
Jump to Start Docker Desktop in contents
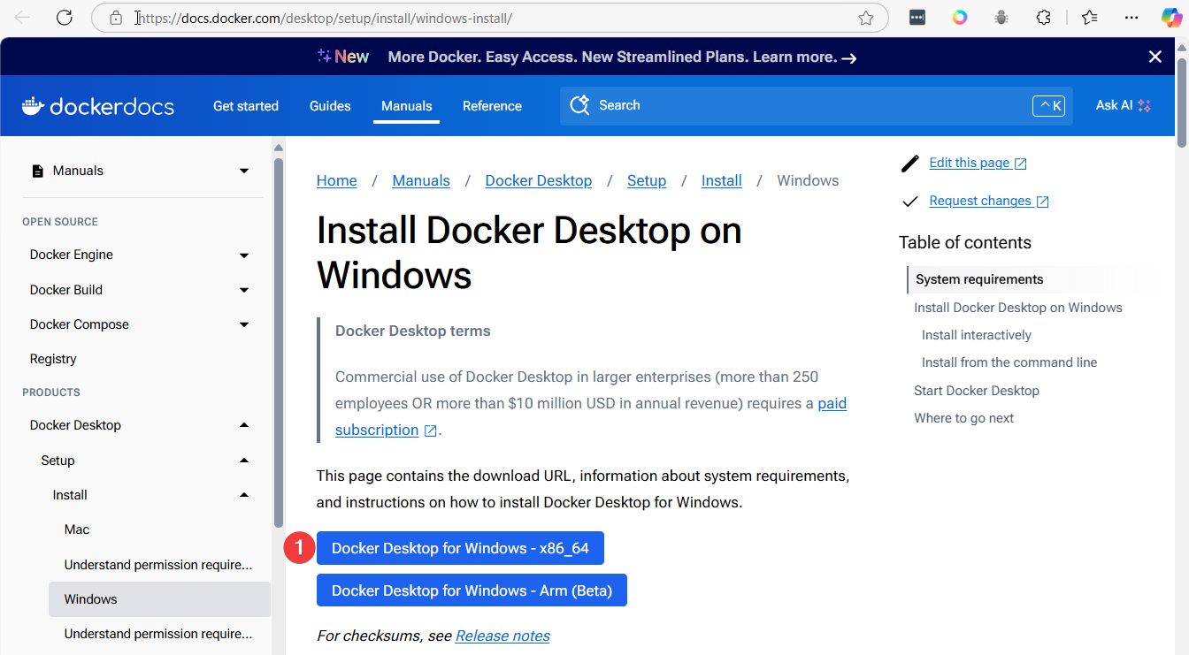(977, 391)
